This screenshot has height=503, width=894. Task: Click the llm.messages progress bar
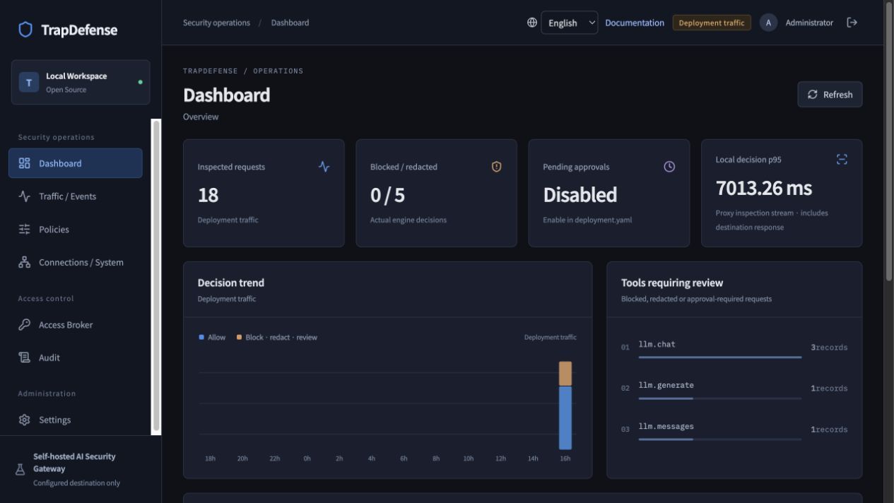[x=719, y=439]
